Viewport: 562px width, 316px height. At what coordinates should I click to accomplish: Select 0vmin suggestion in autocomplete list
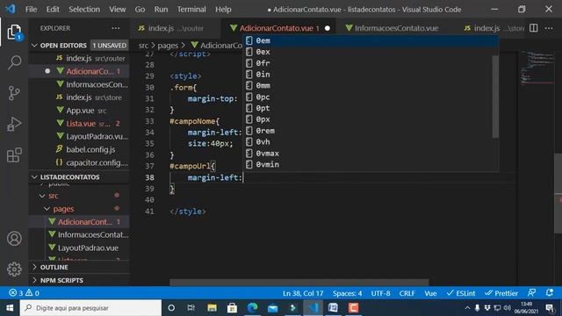[x=370, y=164]
